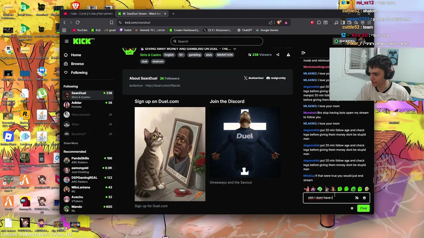Collapse the chat panel icon
This screenshot has width=424, height=238.
pos(303,53)
